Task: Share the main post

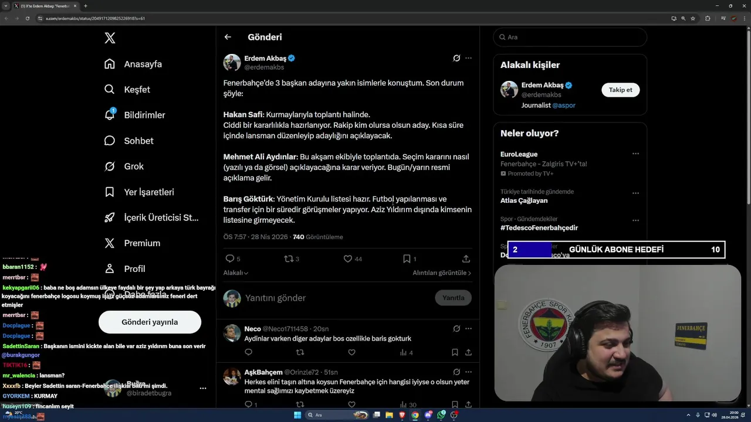Action: 466,258
